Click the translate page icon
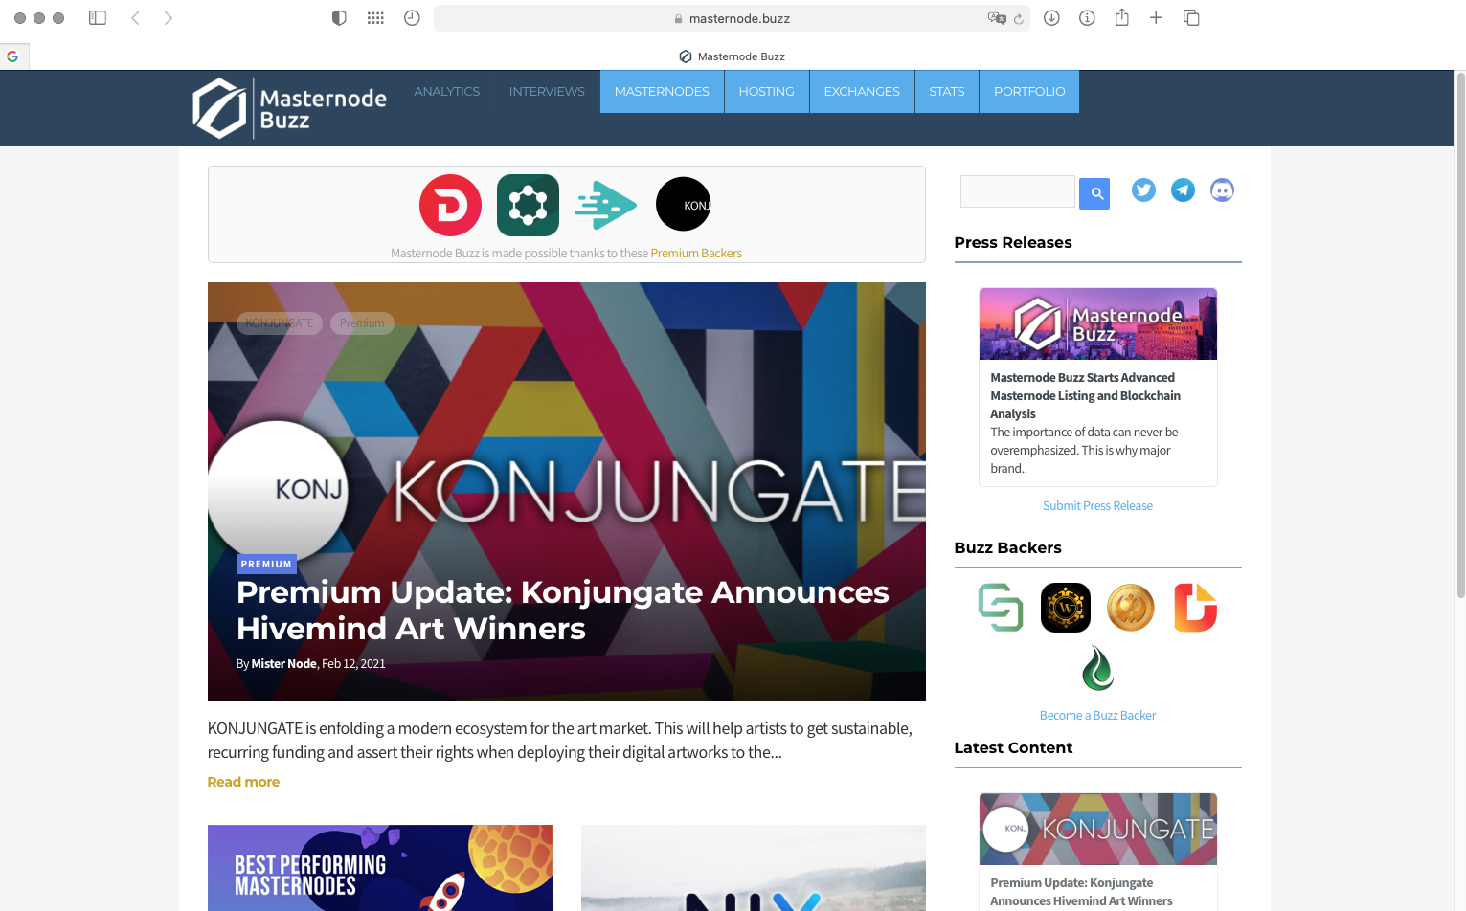 point(996,18)
